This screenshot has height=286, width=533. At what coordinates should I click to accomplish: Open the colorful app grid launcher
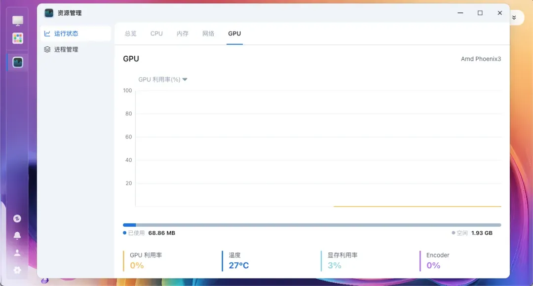pyautogui.click(x=18, y=38)
